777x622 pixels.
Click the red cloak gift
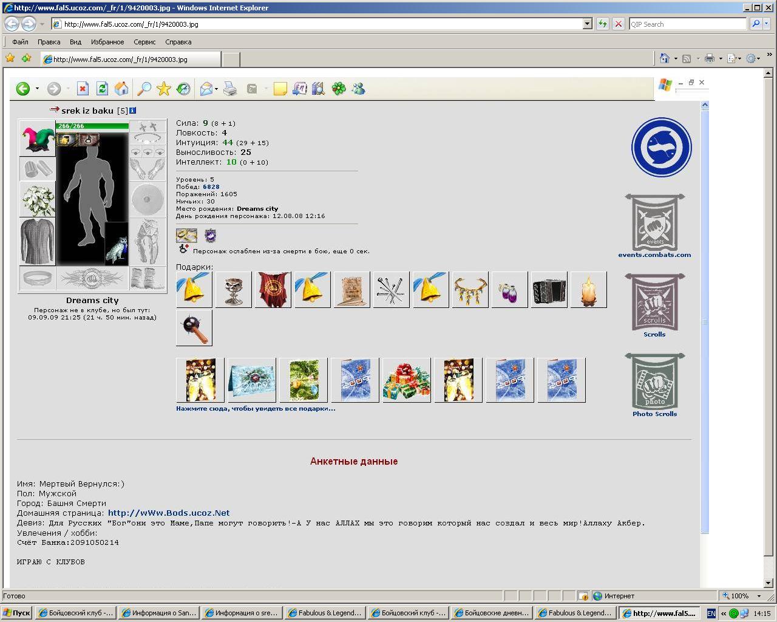(x=273, y=290)
